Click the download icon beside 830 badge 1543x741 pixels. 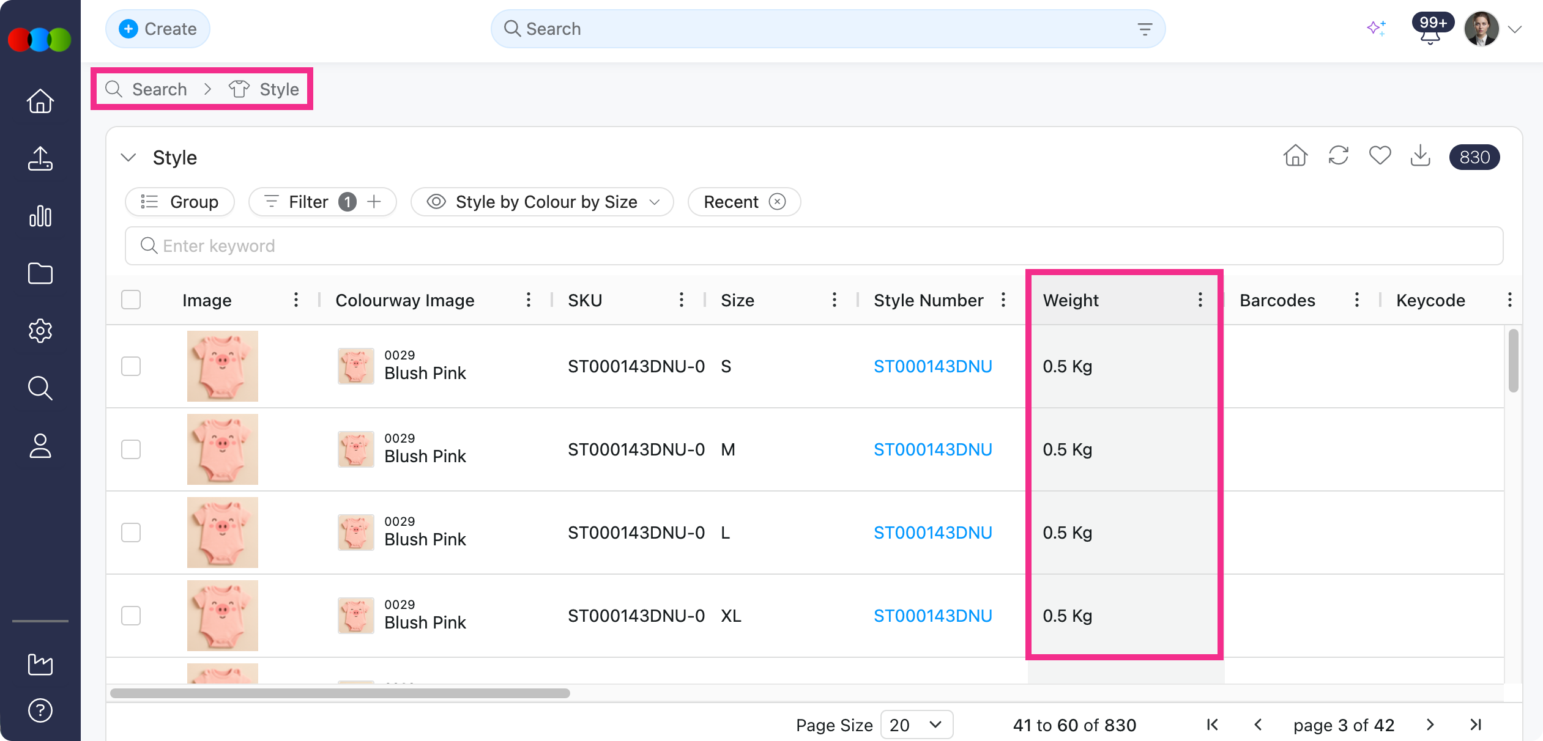[x=1420, y=156]
